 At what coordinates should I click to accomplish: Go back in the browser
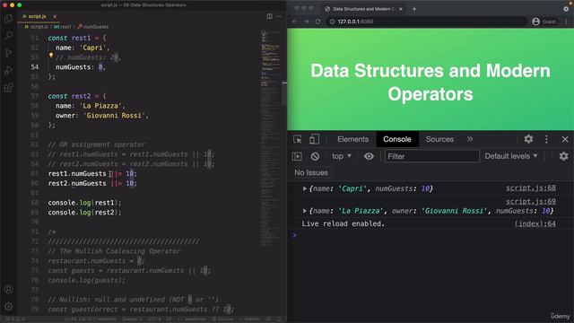(x=295, y=22)
